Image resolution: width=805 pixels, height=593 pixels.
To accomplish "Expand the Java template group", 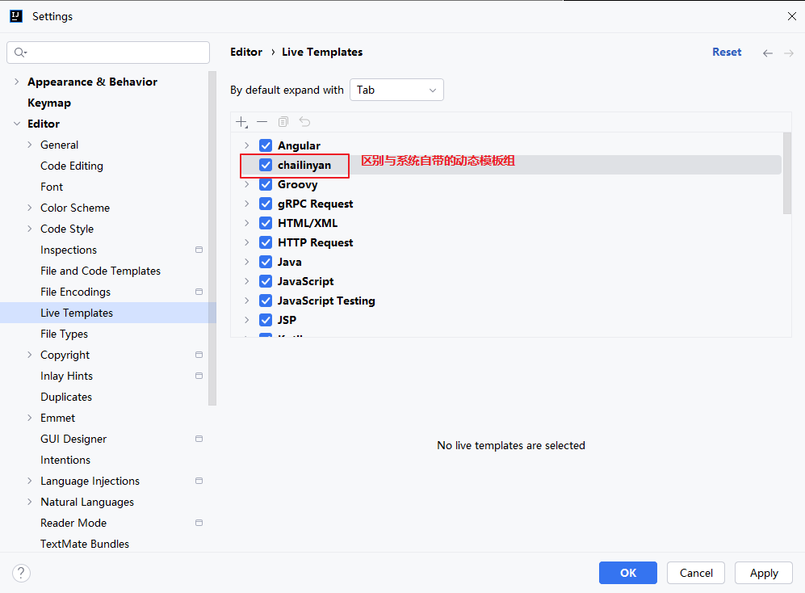I will pos(246,262).
